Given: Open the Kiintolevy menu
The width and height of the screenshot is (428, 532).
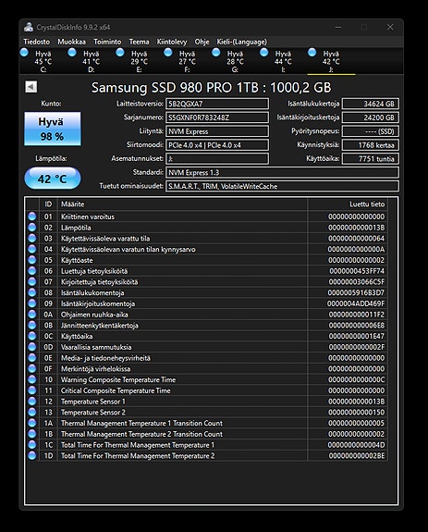Looking at the screenshot, I should click(x=172, y=42).
